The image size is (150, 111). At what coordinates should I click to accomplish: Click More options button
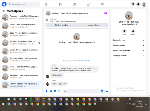coord(93,25)
